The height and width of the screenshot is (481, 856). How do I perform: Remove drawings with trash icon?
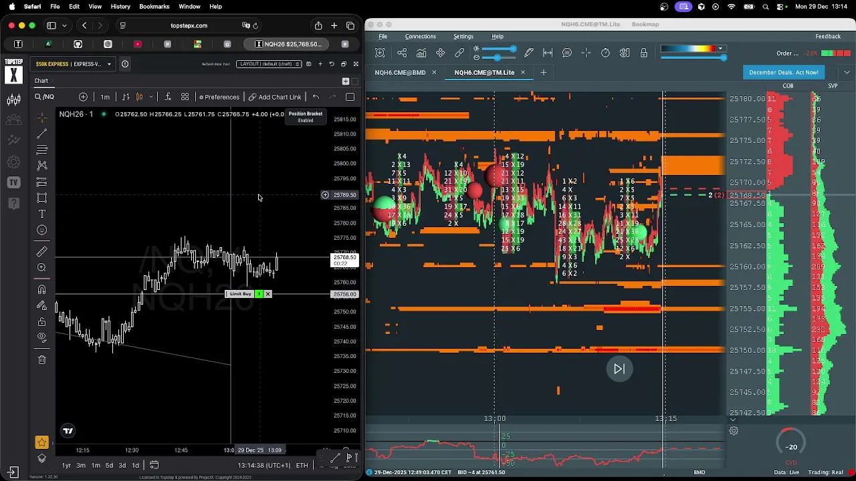pos(41,359)
